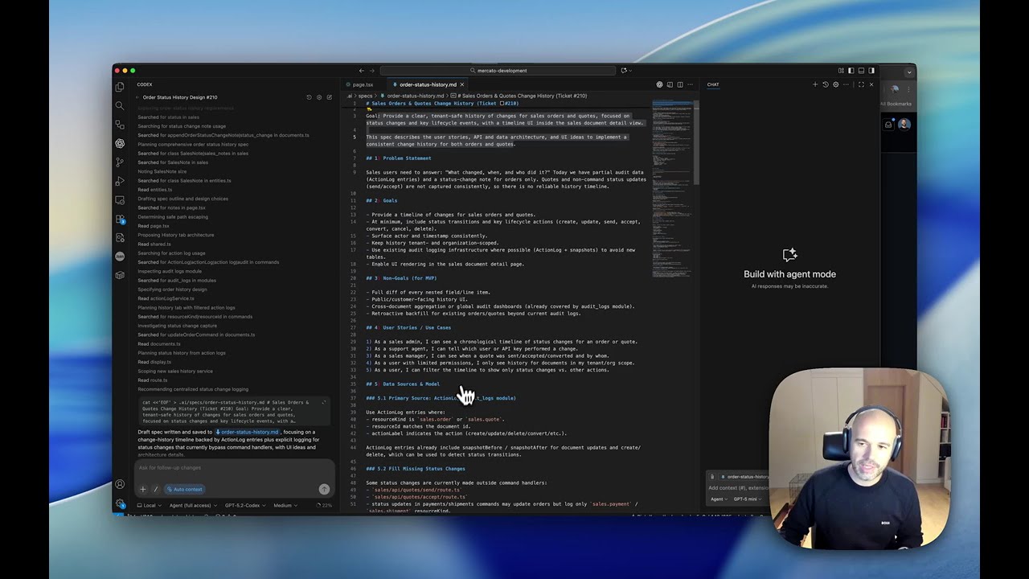
Task: Focus the Ask for follow-up changes input
Action: click(233, 468)
